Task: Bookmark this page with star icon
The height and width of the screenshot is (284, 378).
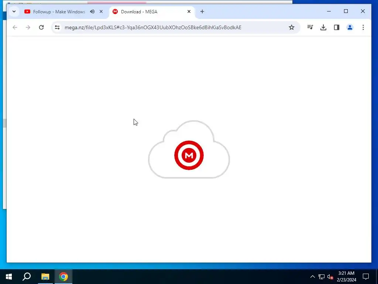Action: [x=292, y=27]
